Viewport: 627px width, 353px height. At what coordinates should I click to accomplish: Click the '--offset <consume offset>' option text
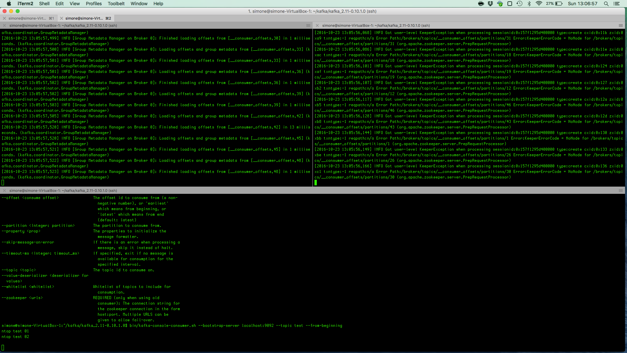(x=30, y=198)
